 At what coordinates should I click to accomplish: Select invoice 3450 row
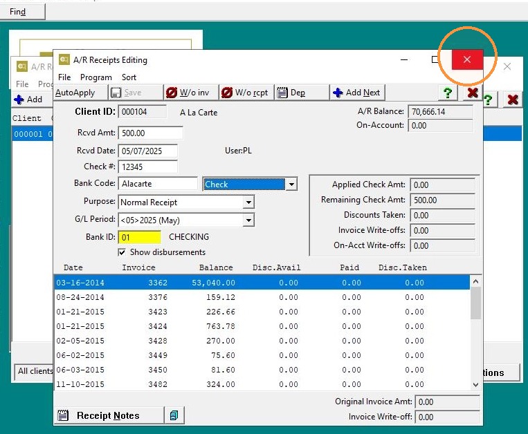[262, 370]
